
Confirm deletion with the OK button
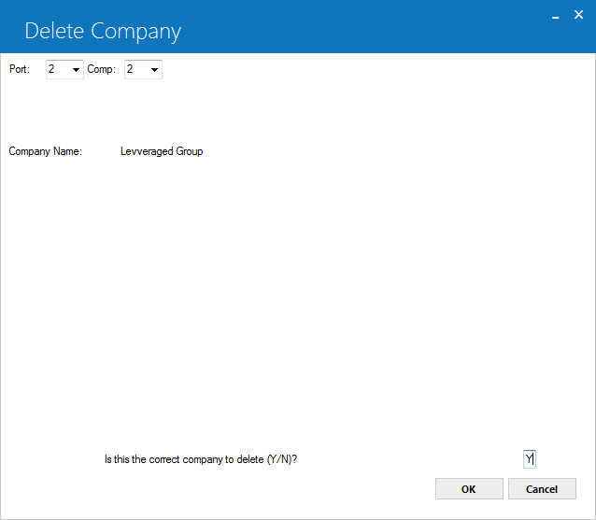tap(469, 489)
